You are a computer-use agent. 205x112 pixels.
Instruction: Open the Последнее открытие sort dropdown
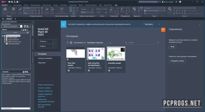tap(98, 43)
